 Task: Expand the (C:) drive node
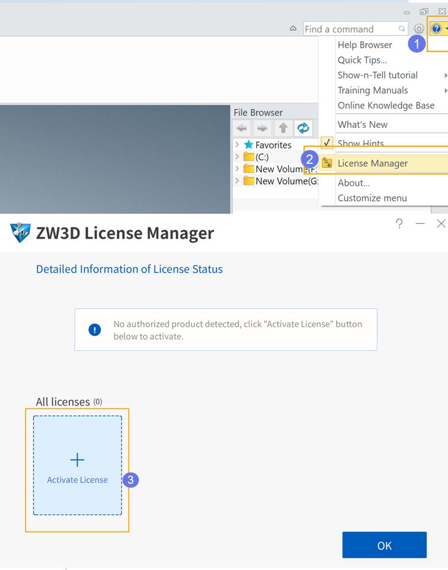(237, 156)
